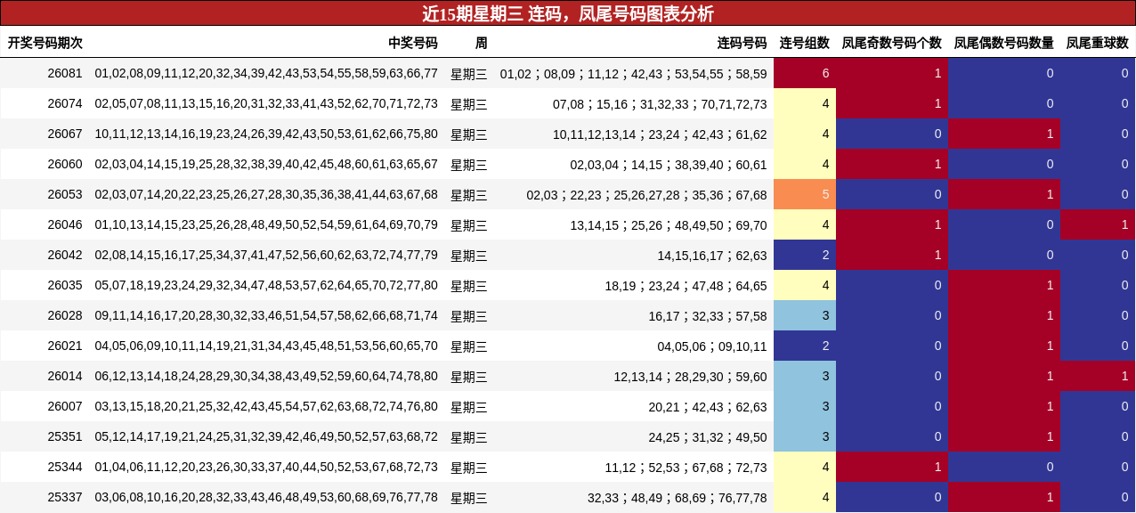Select the dark blue cell showing 2 for period 26042
The image size is (1136, 513).
(x=805, y=255)
